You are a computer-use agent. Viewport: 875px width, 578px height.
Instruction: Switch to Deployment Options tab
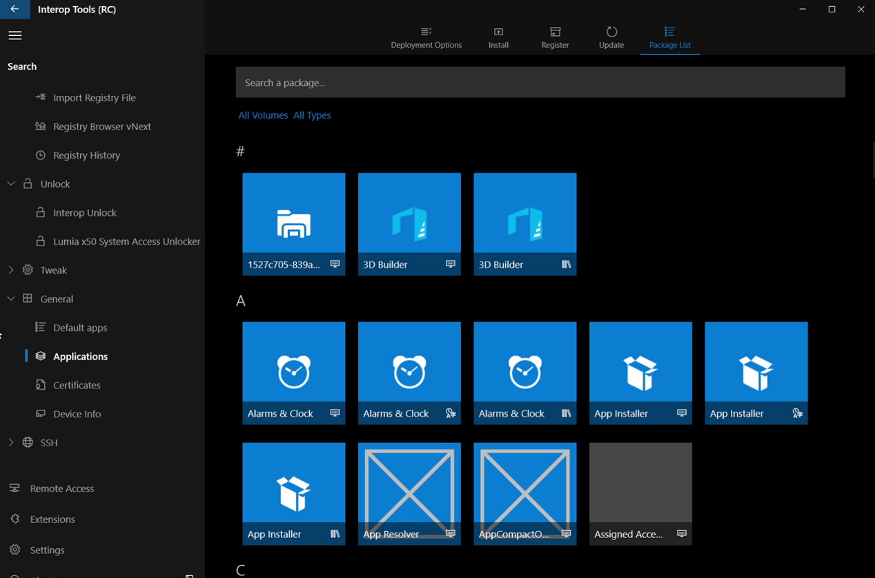426,38
